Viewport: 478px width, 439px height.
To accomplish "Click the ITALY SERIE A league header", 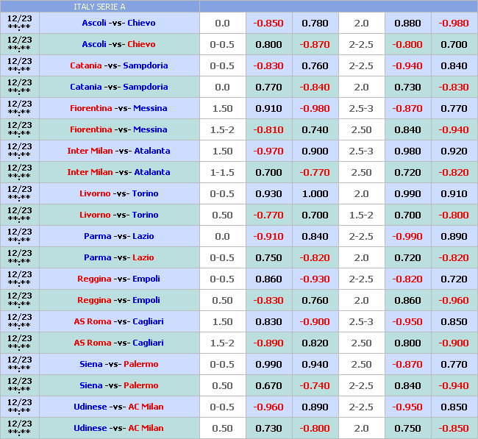I will [x=99, y=7].
